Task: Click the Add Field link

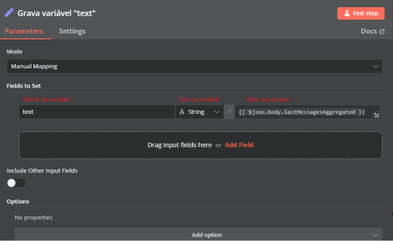Action: pyautogui.click(x=239, y=145)
